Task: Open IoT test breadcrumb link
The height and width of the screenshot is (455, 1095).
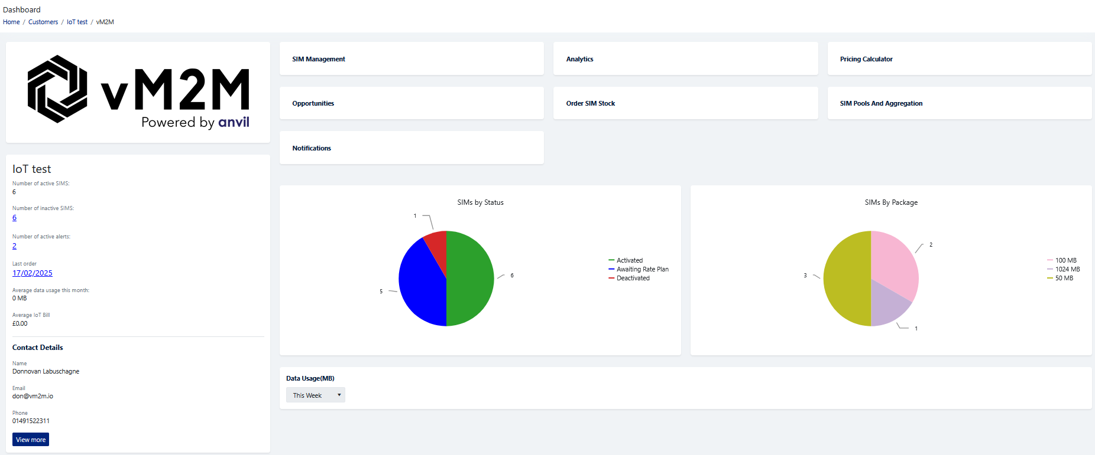Action: (77, 22)
